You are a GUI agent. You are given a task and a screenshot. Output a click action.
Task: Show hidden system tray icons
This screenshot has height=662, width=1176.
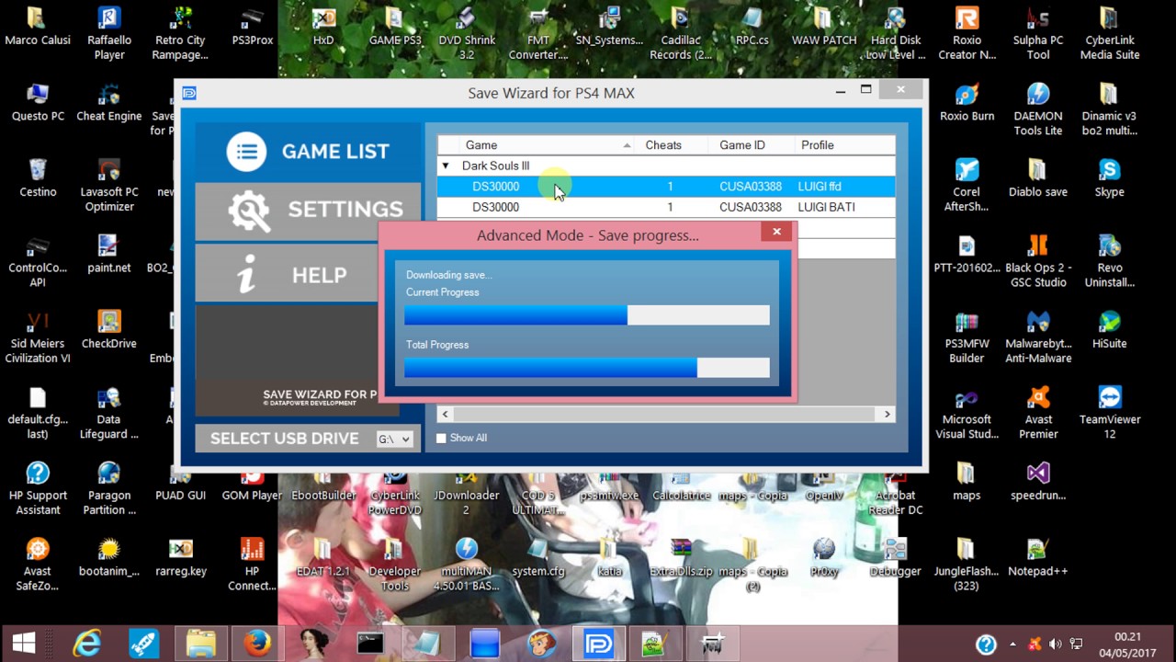[1013, 645]
